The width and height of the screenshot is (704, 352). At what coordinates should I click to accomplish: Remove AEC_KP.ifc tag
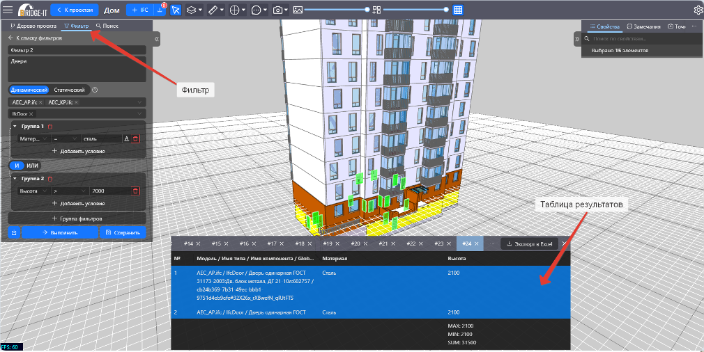pos(77,102)
